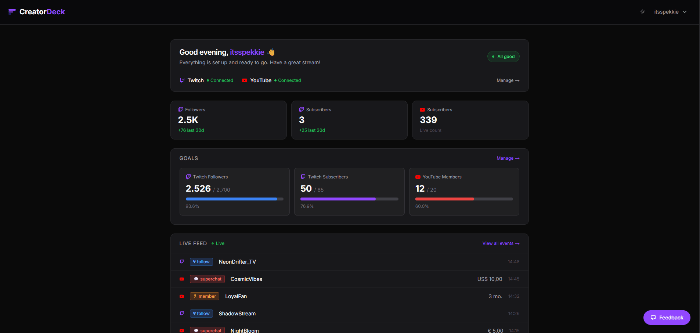Click the YouTube icon on Subscribers 339 card
Image resolution: width=700 pixels, height=333 pixels.
(x=422, y=110)
